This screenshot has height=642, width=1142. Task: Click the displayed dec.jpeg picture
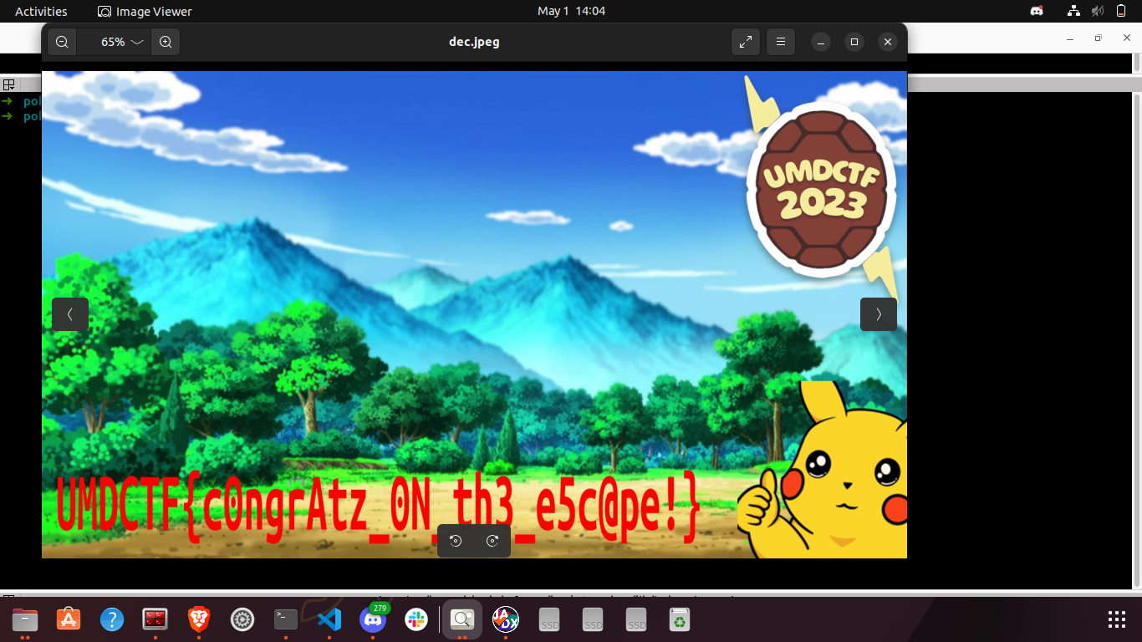474,314
